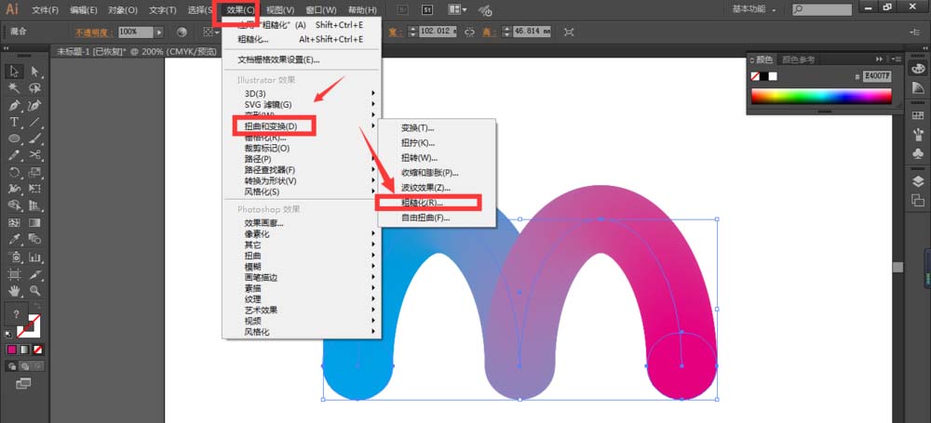Expand the 转换为形状(V) submenu
The width and height of the screenshot is (931, 423).
[303, 180]
